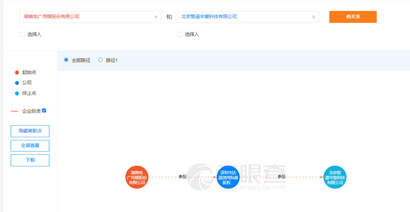Focus the 北京智谱华章科技有限公司 input box

click(x=248, y=17)
